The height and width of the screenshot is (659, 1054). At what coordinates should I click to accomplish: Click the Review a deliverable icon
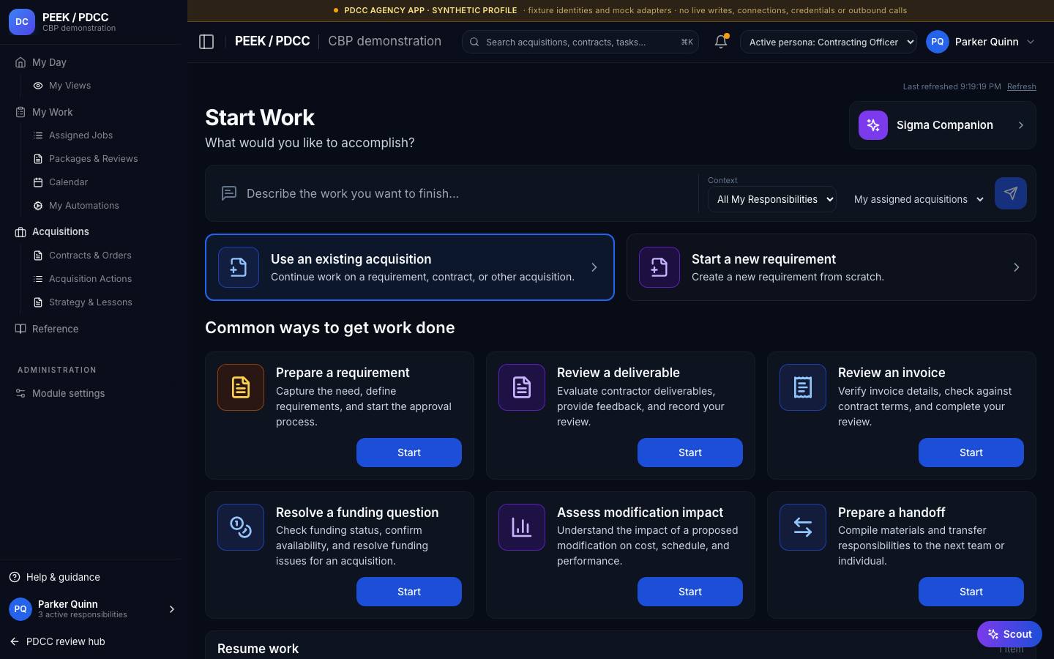522,387
